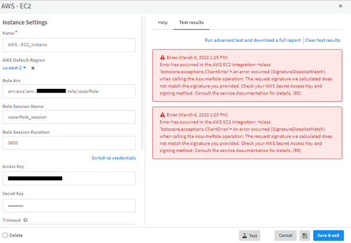Click the error warning icon in first alert
Screen dimensions: 351x243
coord(162,58)
